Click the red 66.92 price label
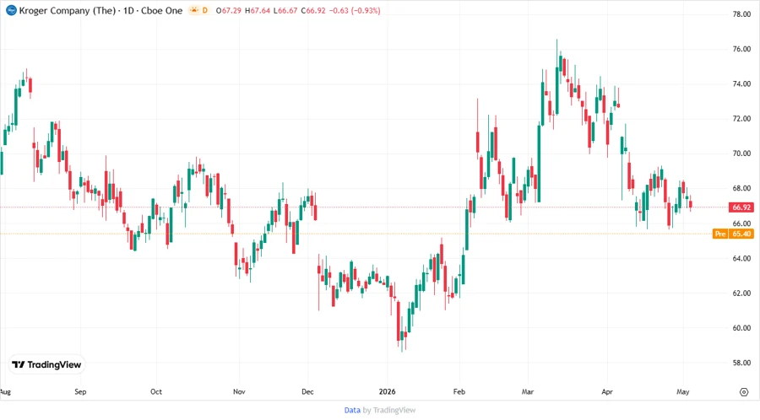This screenshot has width=760, height=420. pyautogui.click(x=741, y=207)
